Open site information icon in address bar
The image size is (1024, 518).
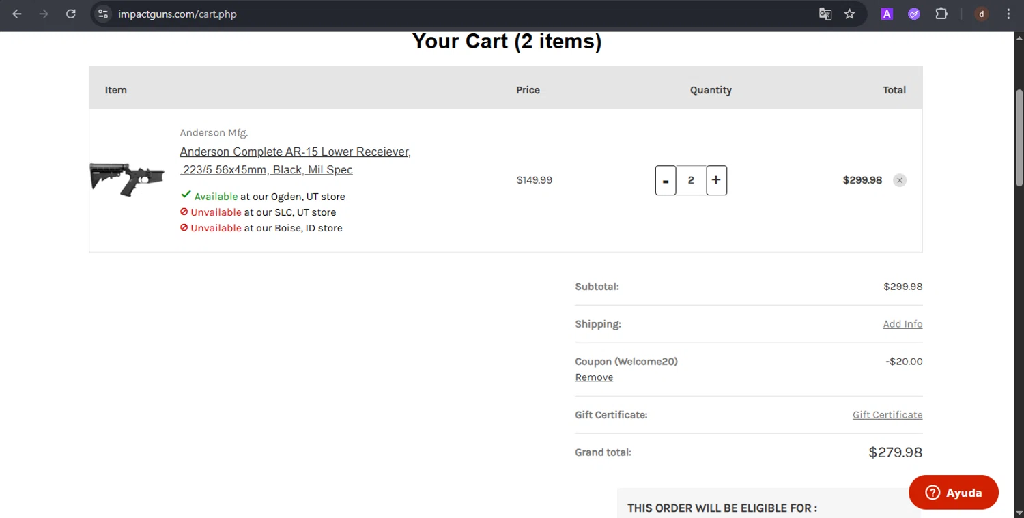click(103, 14)
